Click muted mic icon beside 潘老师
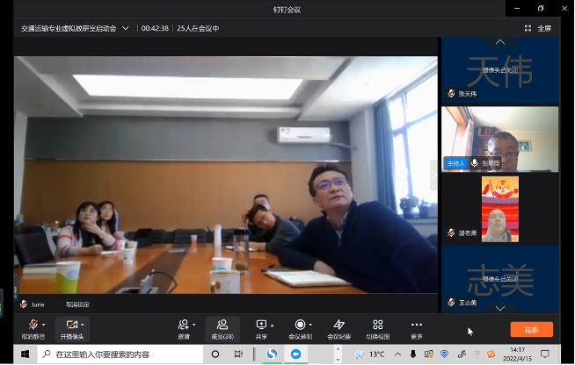This screenshot has width=575, height=365. (451, 233)
